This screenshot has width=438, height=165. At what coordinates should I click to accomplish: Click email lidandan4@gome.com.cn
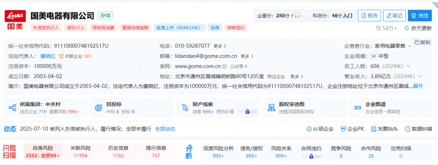[x=206, y=56]
